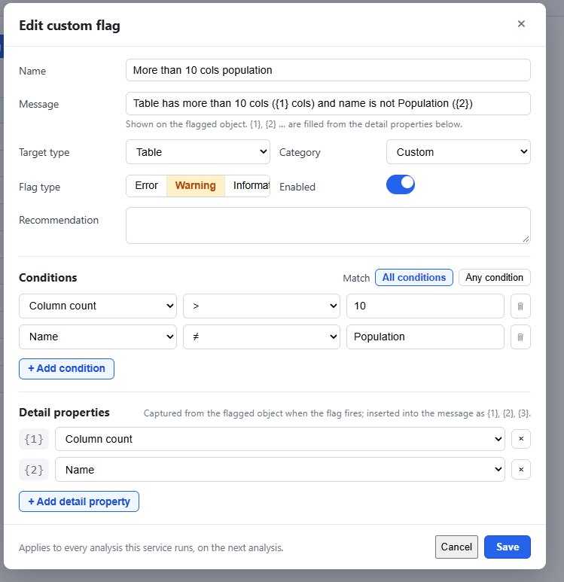Click the 'Captured from the flagged object' hint
This screenshot has height=582, width=564.
coord(337,413)
